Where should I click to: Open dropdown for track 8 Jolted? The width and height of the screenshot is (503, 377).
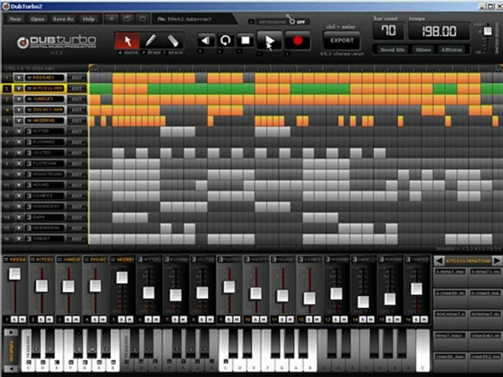(x=19, y=153)
